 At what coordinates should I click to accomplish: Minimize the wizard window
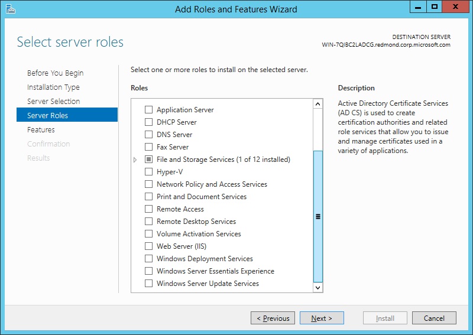pyautogui.click(x=418, y=6)
